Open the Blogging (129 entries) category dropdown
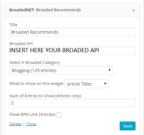 (61, 70)
